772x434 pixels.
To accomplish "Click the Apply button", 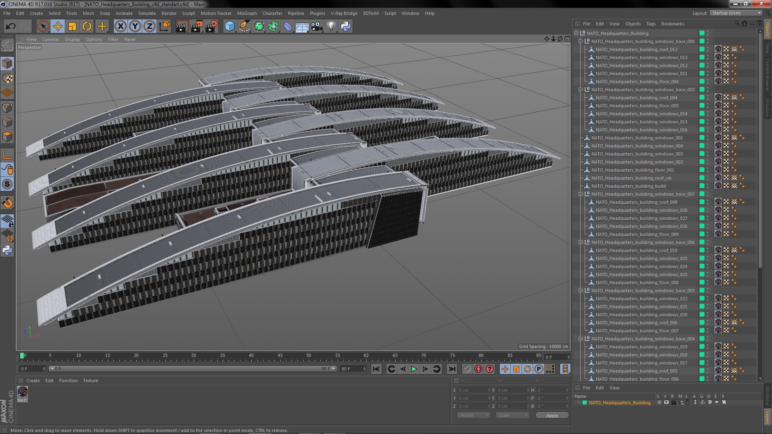I will tap(552, 416).
